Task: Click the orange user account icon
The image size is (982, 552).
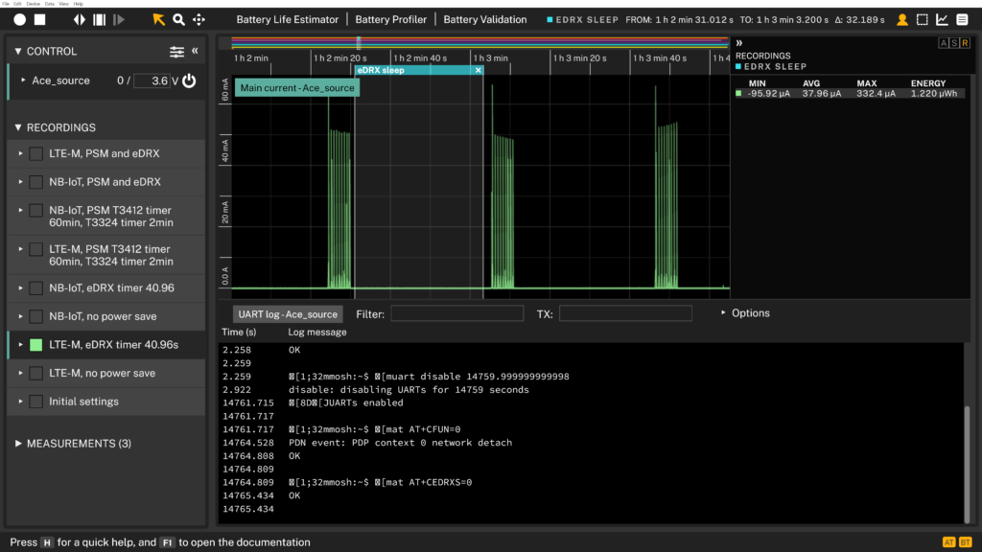Action: (x=901, y=19)
